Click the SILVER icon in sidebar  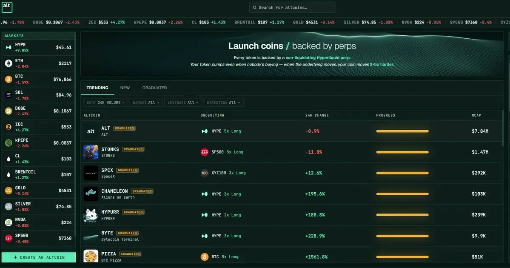click(9, 206)
